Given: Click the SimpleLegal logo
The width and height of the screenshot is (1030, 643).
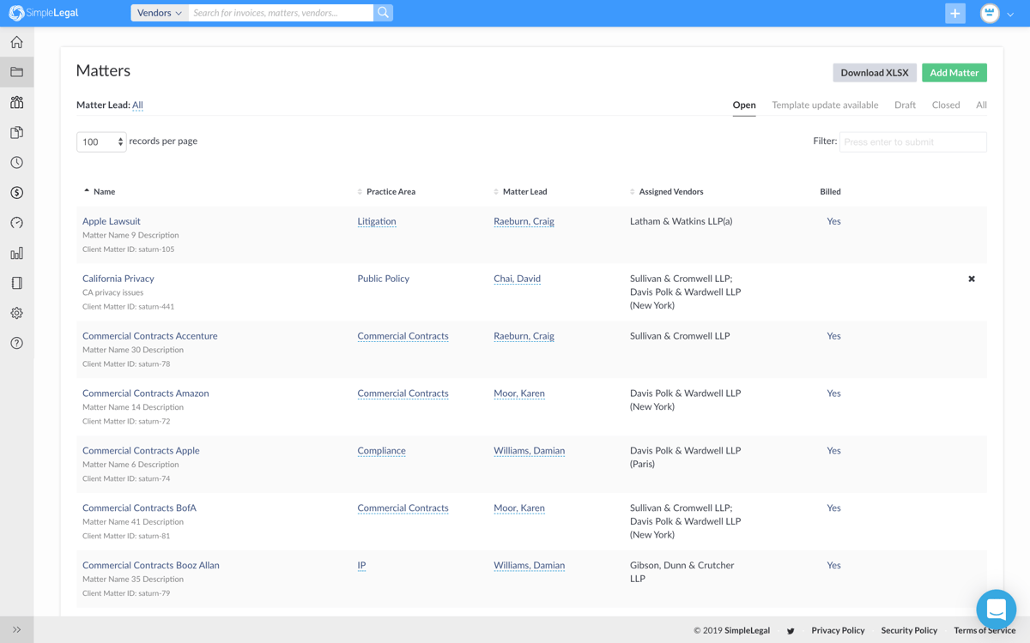Looking at the screenshot, I should coord(44,13).
